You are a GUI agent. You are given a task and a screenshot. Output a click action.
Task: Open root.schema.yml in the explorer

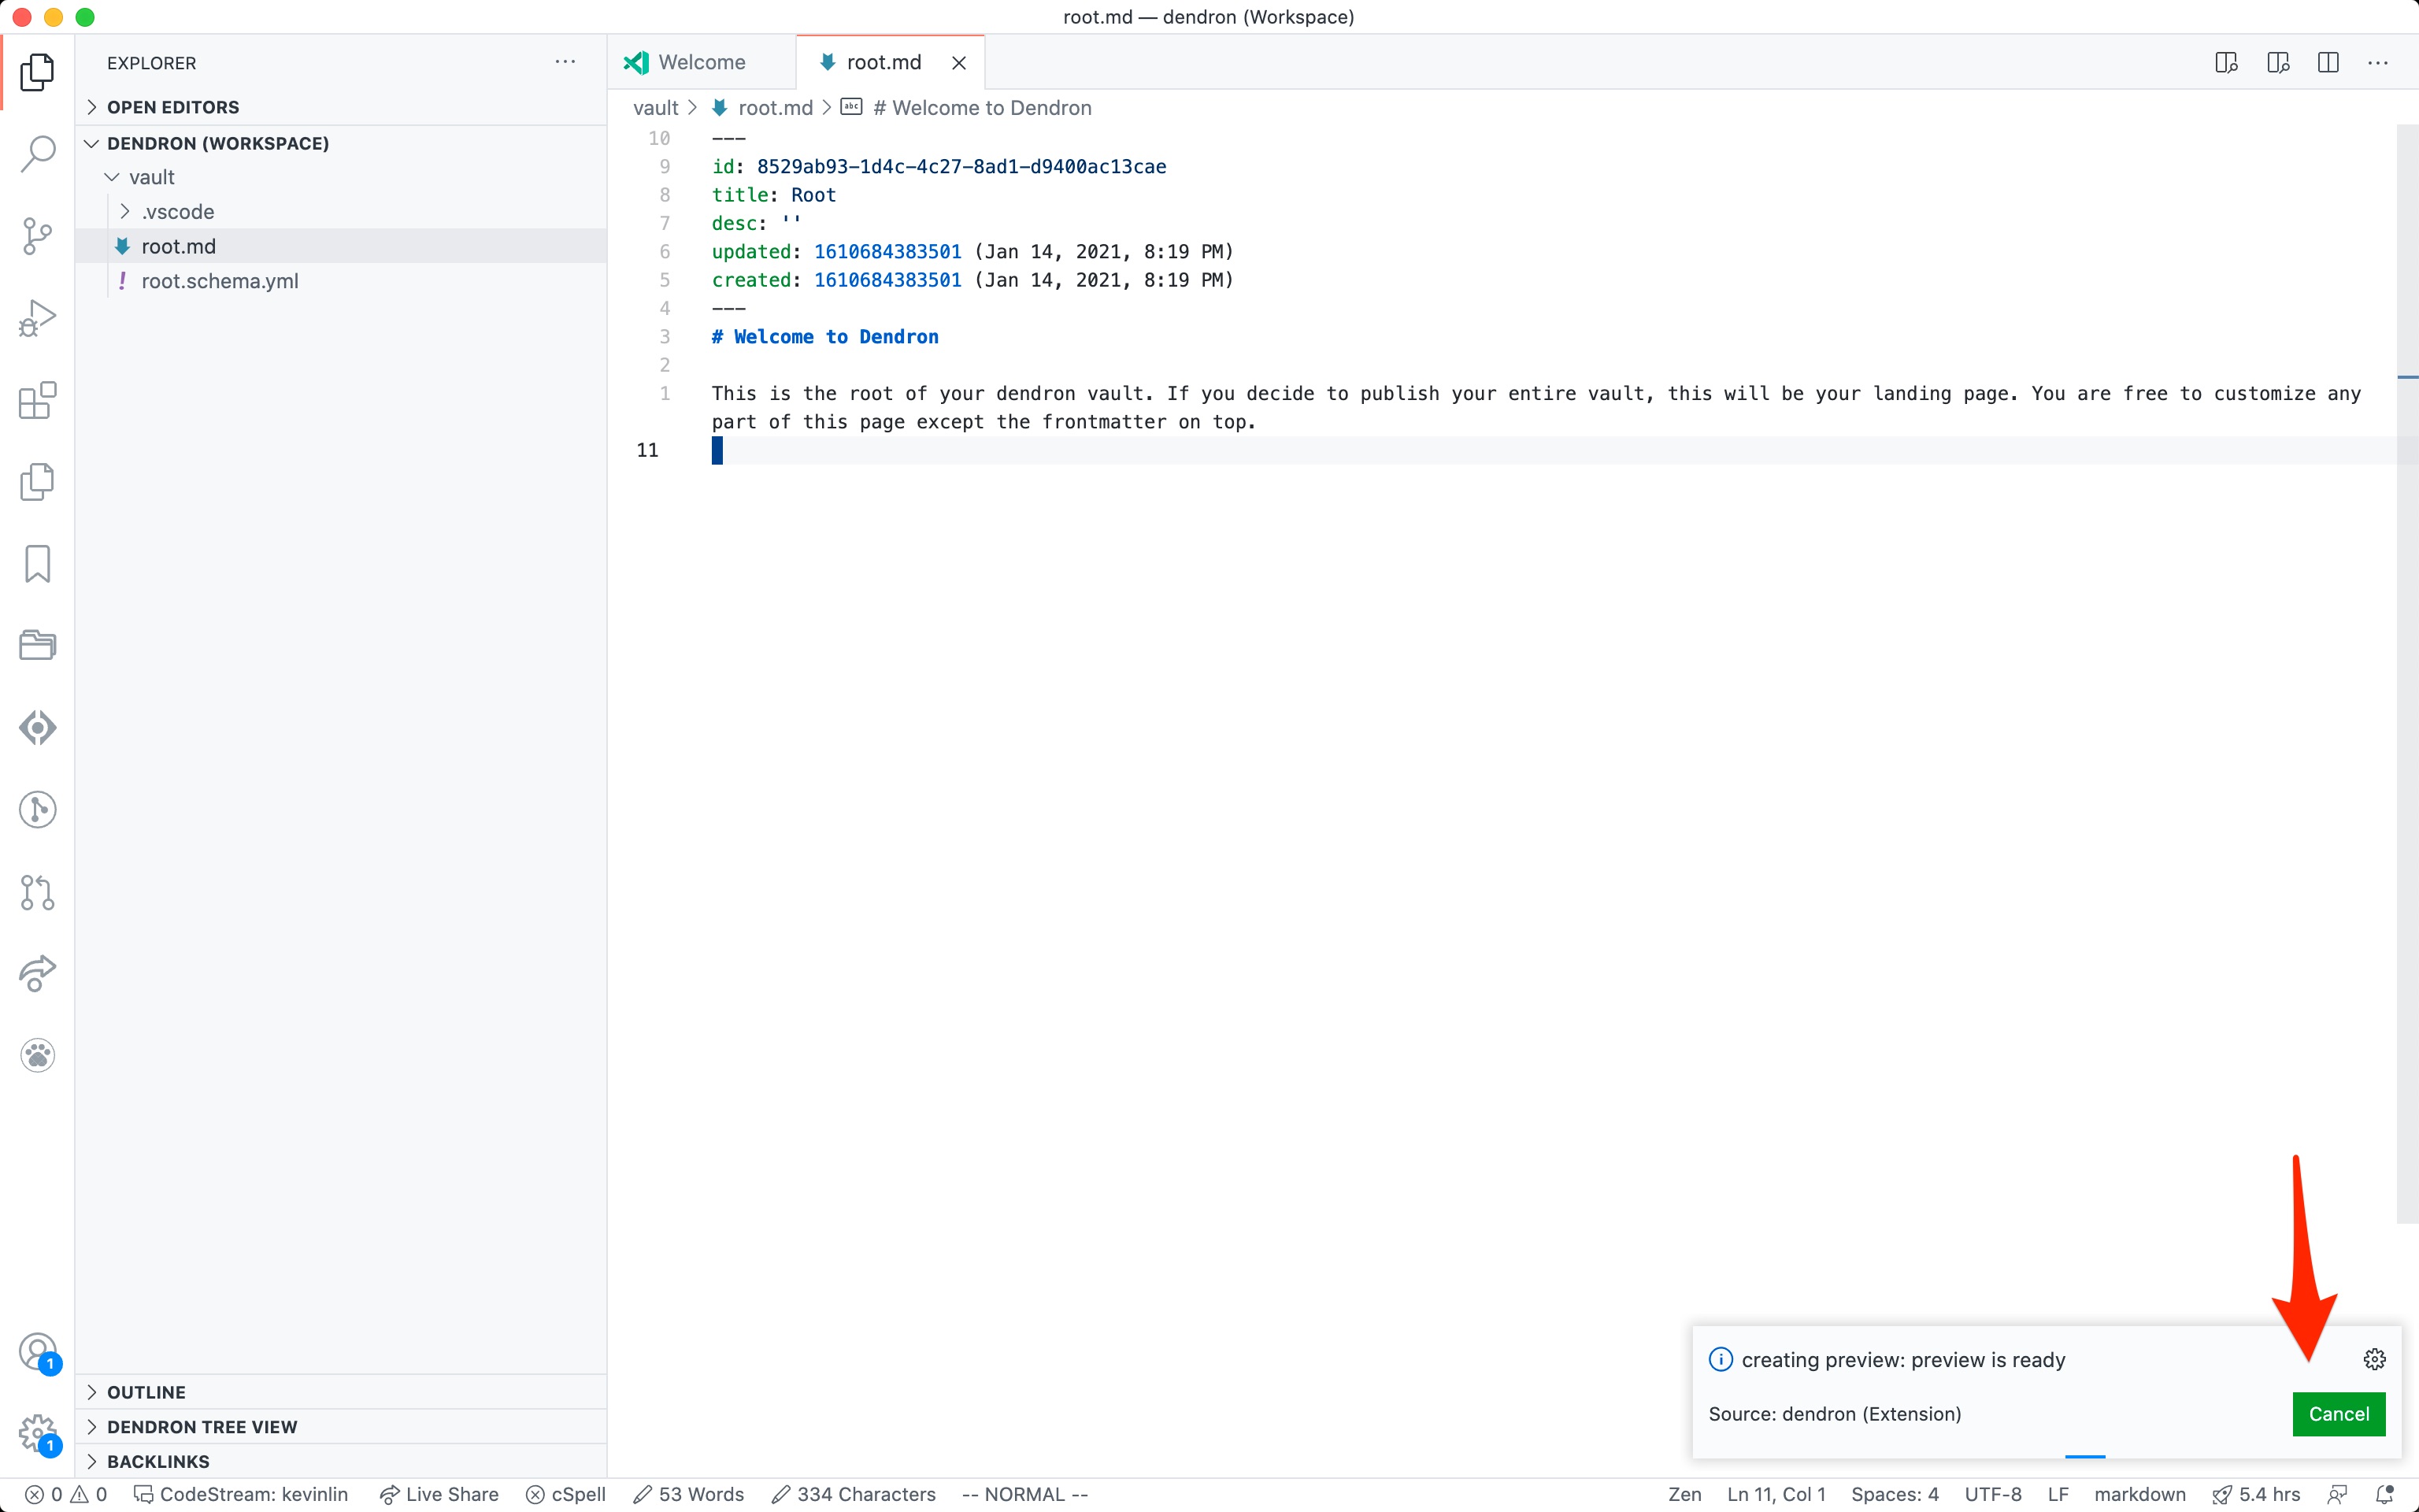tap(219, 281)
